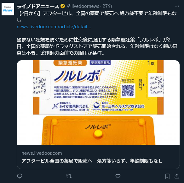Open the ノルレボ package card image

coord(98,103)
